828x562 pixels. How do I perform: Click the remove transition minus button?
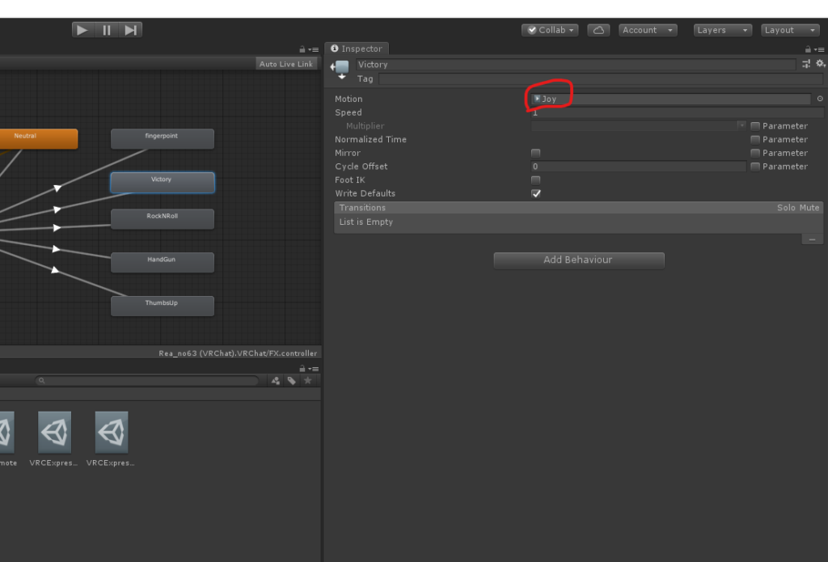(x=812, y=239)
